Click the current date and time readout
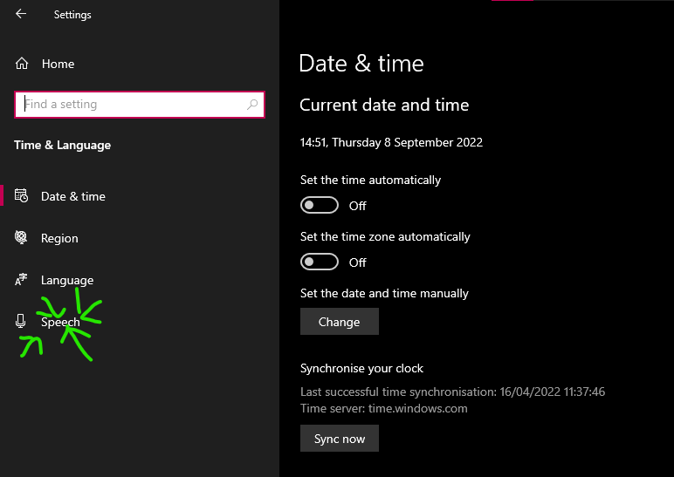Viewport: 674px width, 477px height. [391, 142]
